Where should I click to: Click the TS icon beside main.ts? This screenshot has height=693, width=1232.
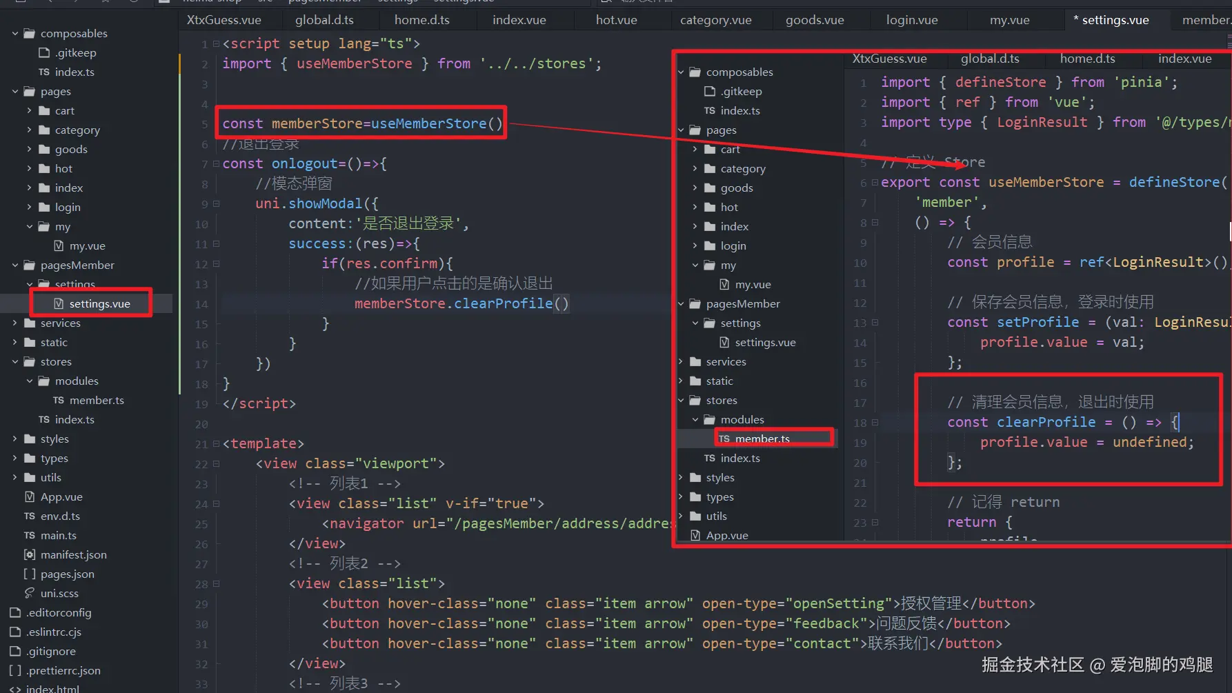coord(30,535)
